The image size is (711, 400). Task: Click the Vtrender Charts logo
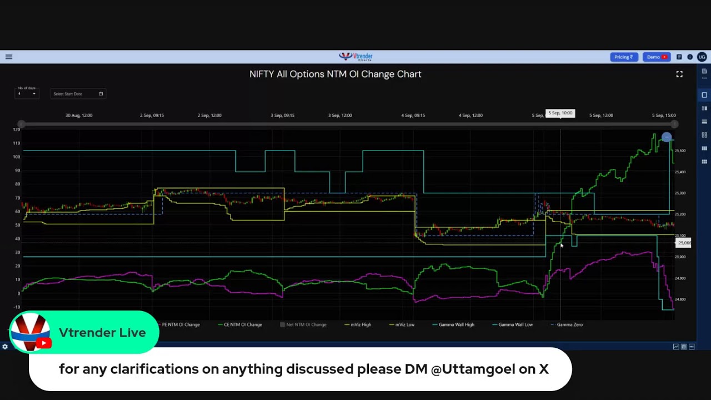click(x=355, y=57)
